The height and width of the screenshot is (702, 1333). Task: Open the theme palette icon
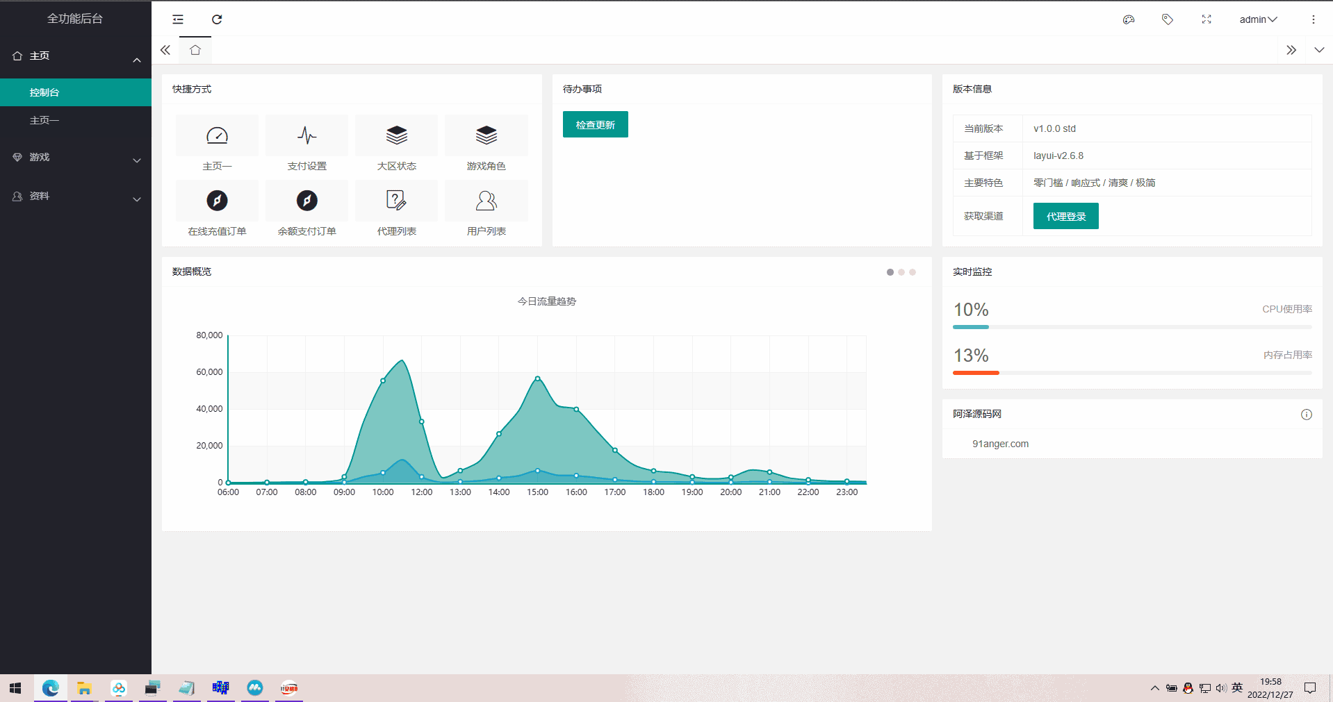(1129, 19)
